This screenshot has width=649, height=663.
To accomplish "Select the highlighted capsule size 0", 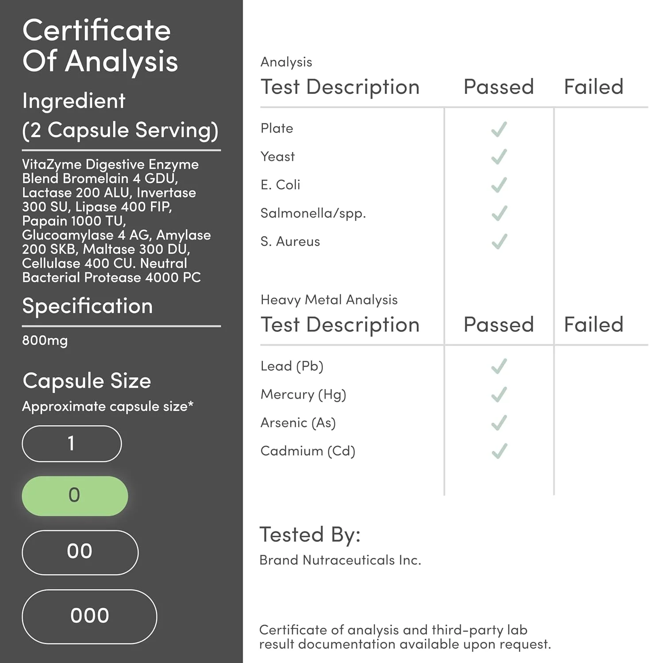I will click(75, 495).
